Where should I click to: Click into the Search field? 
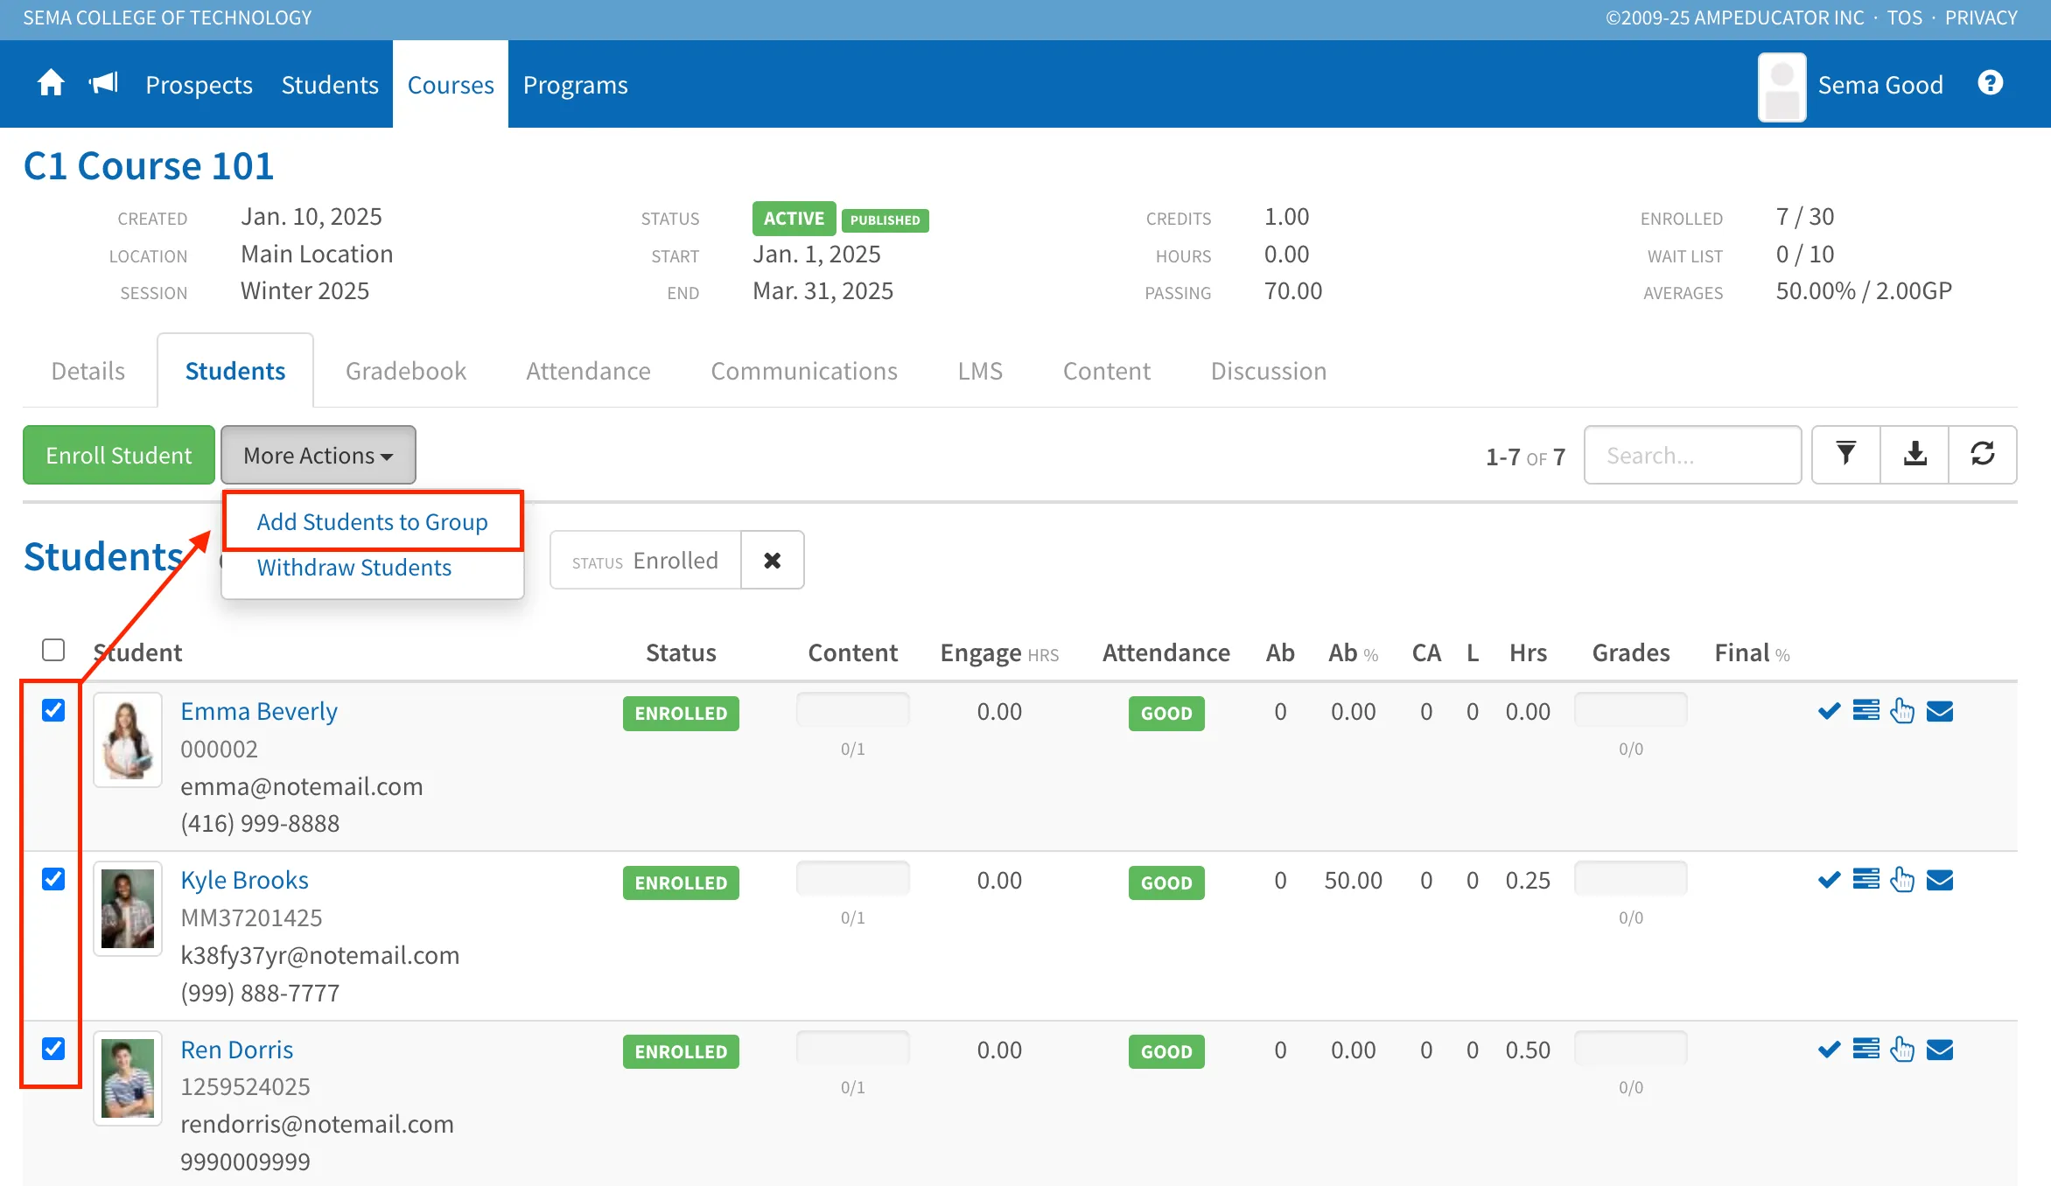[x=1692, y=455]
